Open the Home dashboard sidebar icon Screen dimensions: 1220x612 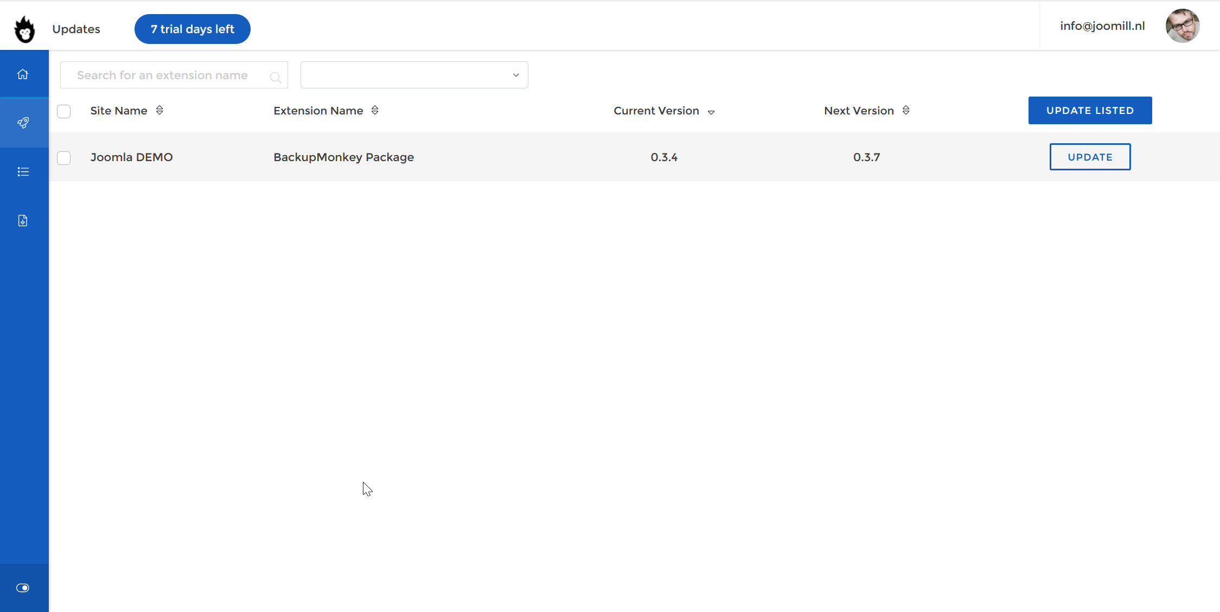pos(23,74)
